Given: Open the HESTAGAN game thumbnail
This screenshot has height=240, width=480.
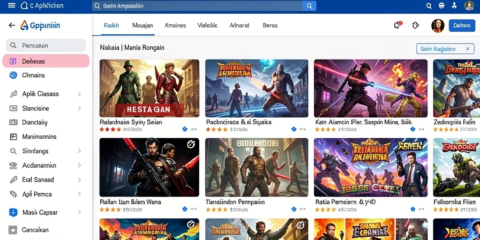Looking at the screenshot, I should click(x=150, y=88).
